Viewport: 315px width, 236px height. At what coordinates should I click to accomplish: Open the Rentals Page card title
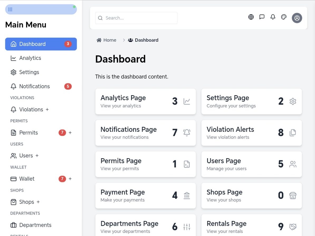(x=226, y=224)
